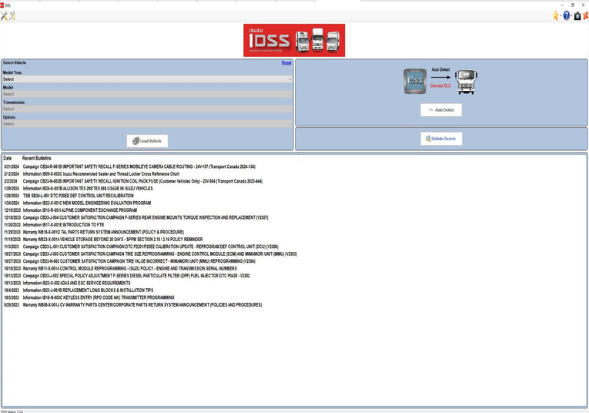Minimize the IDSS window
The height and width of the screenshot is (413, 589).
pyautogui.click(x=562, y=5)
